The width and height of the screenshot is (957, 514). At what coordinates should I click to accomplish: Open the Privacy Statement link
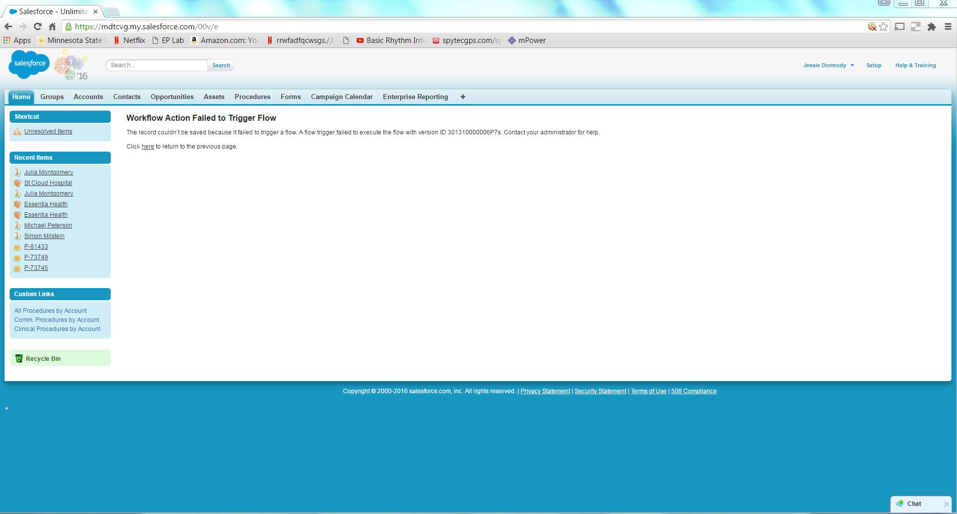545,391
